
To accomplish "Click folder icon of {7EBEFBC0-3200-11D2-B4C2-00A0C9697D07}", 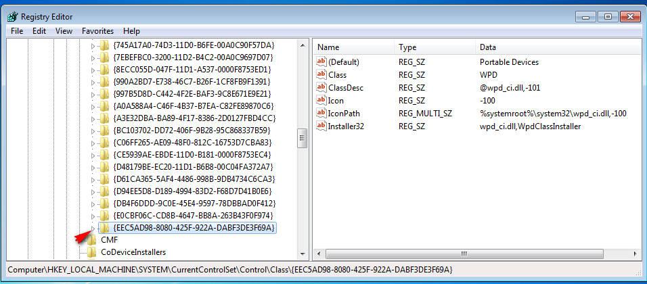I will 104,57.
